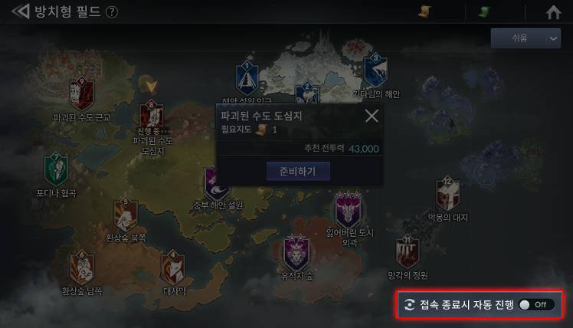Select the 악몽의 대지 region badge
The image size is (573, 328).
447,194
